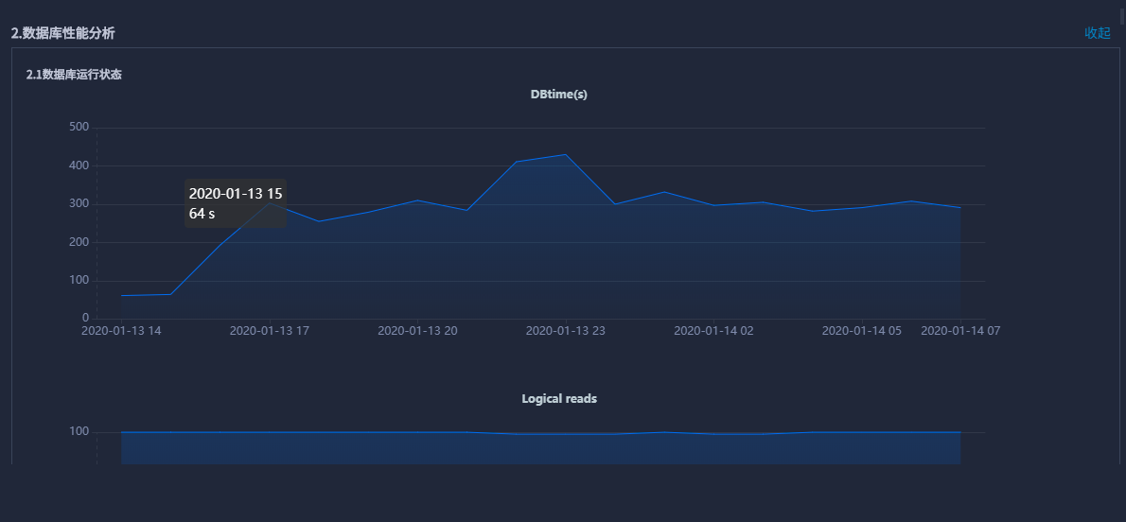
Task: Click the 2.数据库性能分析 section heading
Action: 63,33
